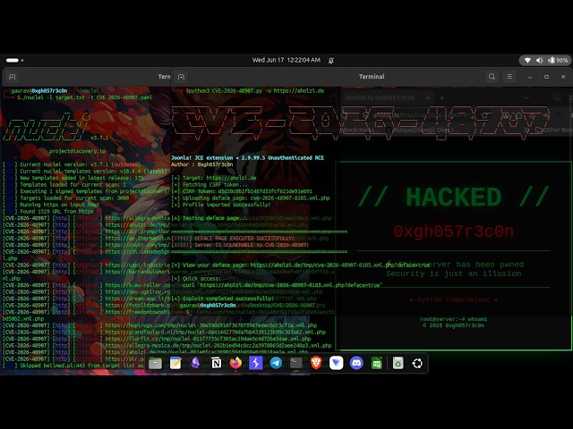Open the clock showing Wed Jun 17
The height and width of the screenshot is (429, 573).
tap(286, 60)
